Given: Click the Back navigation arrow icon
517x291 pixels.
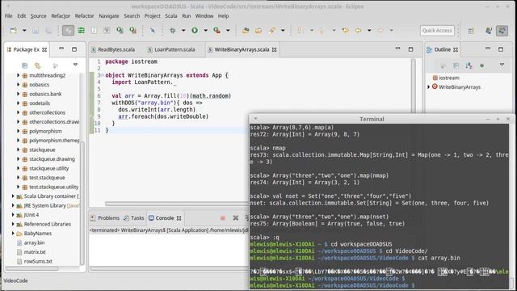Looking at the screenshot, I should 358,31.
